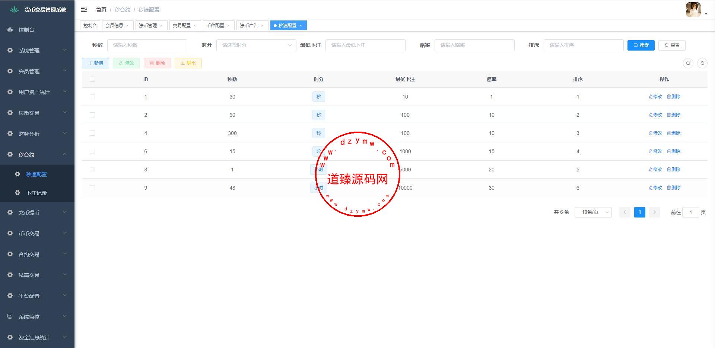This screenshot has width=715, height=348.
Task: Check the row with ID 4
Action: 92,133
